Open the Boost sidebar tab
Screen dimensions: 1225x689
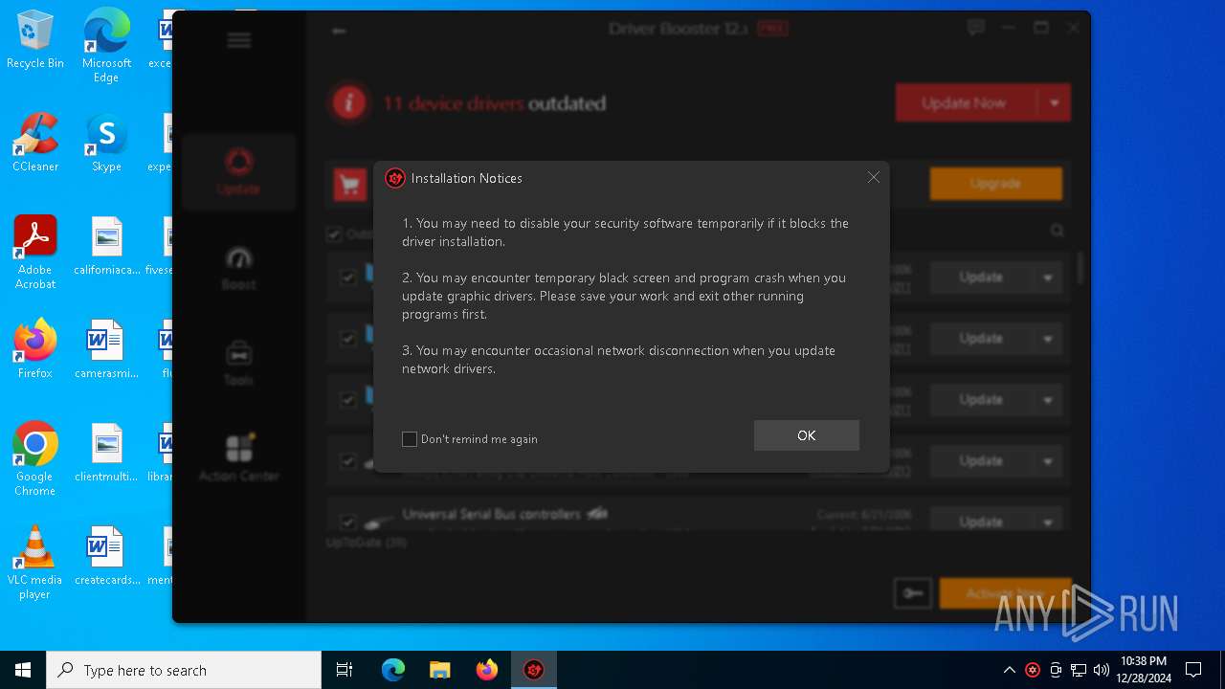(x=238, y=268)
